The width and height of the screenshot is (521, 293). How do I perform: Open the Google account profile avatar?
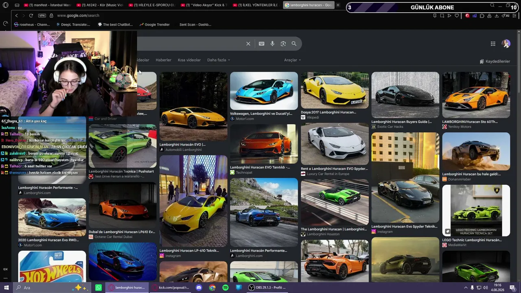506,44
